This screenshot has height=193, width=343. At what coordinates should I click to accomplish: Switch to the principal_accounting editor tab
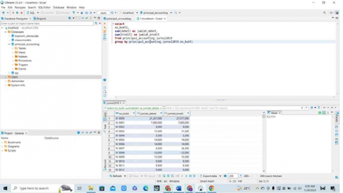(117, 19)
